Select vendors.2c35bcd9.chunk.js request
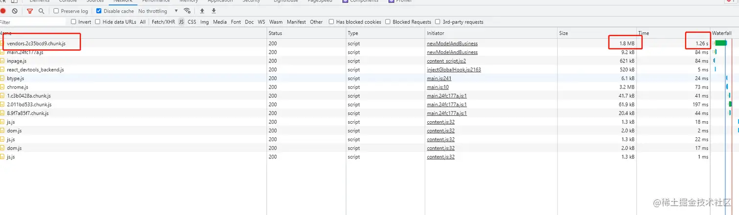Viewport: 739px width, 215px height. click(36, 43)
